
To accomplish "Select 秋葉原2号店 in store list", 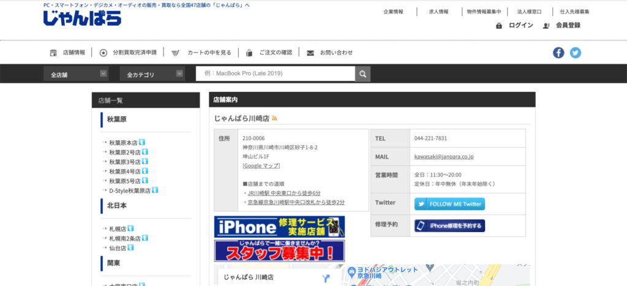I will [x=125, y=152].
